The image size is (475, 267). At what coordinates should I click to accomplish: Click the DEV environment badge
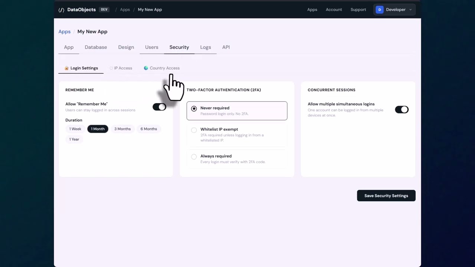click(104, 10)
